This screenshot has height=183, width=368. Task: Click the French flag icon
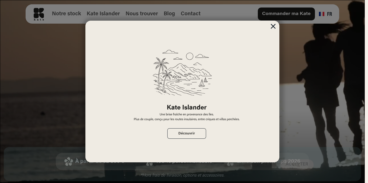point(321,14)
